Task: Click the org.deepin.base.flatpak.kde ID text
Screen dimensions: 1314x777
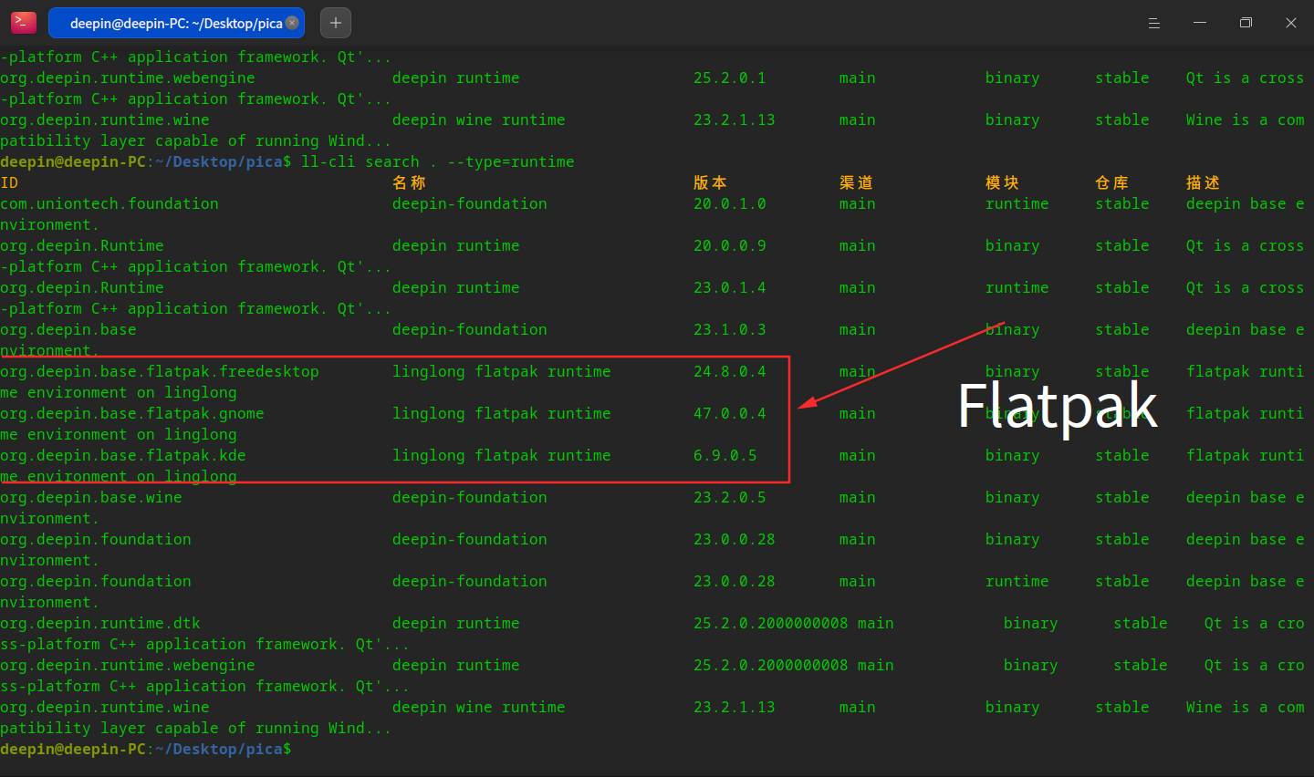Action: pos(123,456)
